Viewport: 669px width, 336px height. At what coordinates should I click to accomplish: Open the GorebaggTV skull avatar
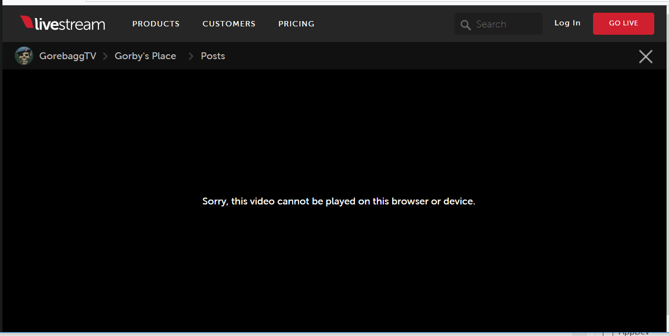coord(24,56)
